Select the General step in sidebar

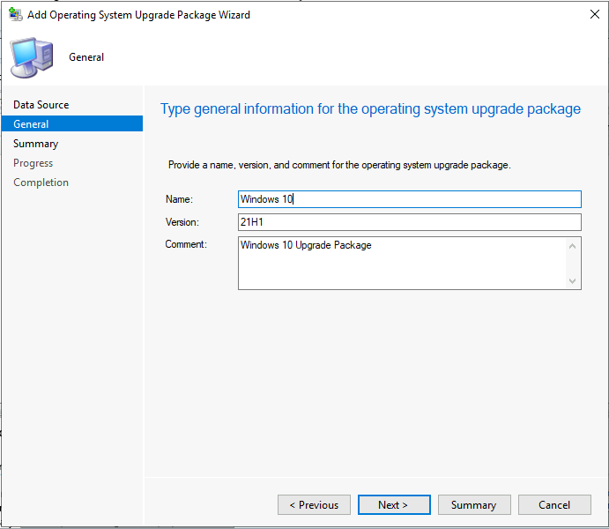click(72, 123)
